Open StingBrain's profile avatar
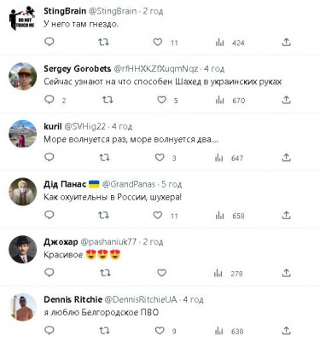The width and height of the screenshot is (320, 341). pyautogui.click(x=22, y=18)
